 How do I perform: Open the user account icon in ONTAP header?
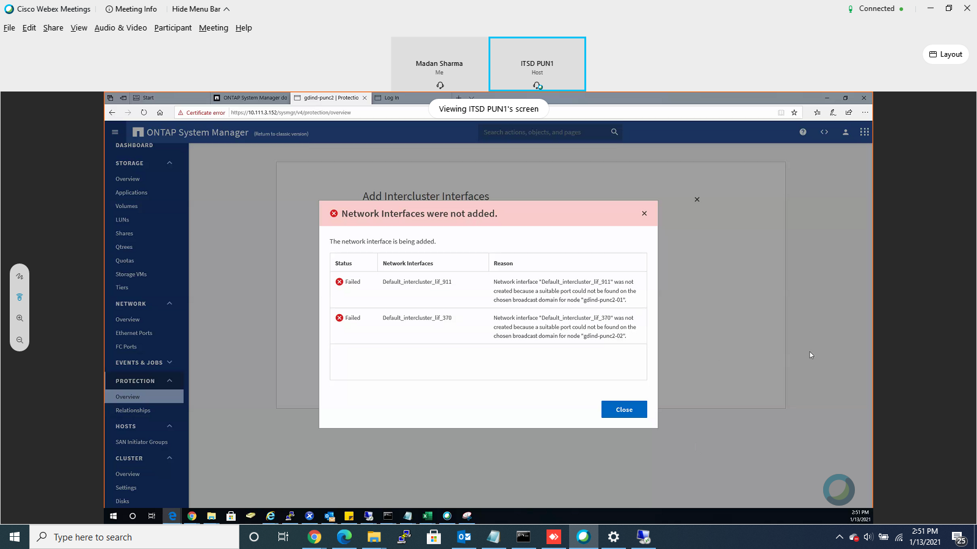846,132
